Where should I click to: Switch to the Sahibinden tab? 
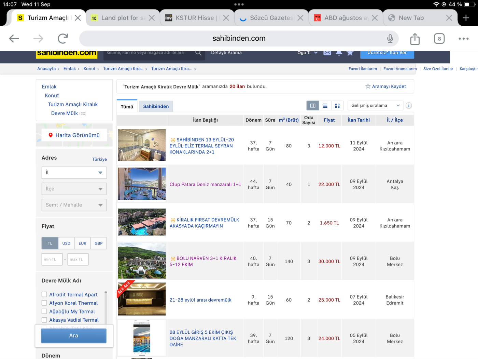pyautogui.click(x=156, y=106)
